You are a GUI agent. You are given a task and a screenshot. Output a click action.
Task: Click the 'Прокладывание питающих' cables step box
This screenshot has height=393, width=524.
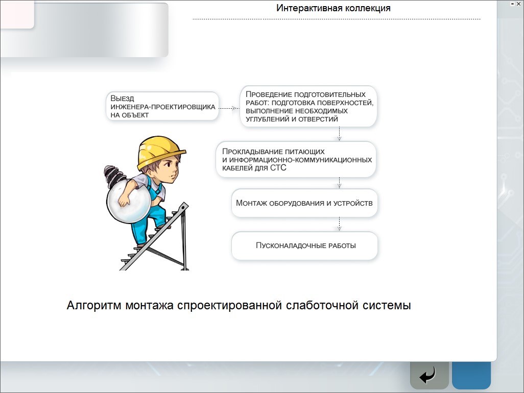(x=296, y=160)
